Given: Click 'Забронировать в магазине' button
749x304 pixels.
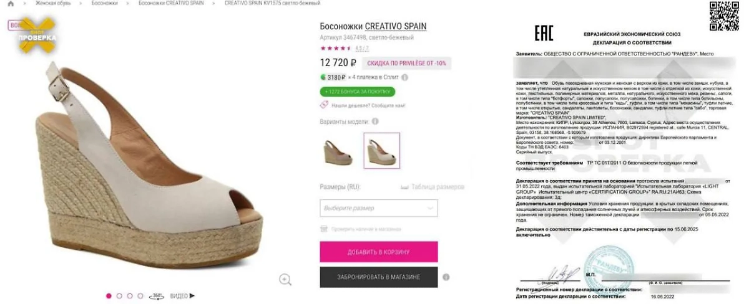Looking at the screenshot, I should click(378, 277).
